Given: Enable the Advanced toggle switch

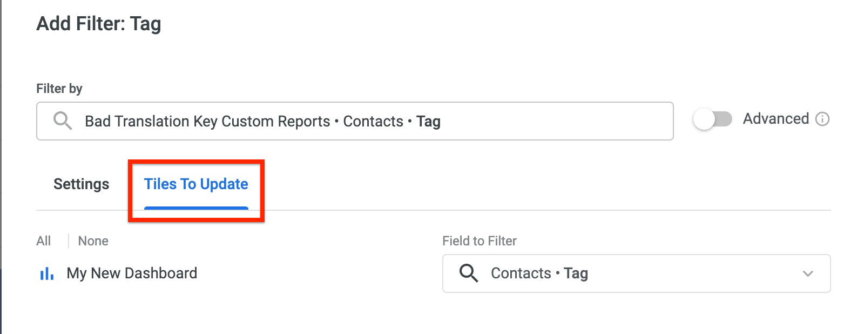Looking at the screenshot, I should point(713,119).
